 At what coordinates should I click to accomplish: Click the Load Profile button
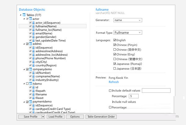click(x=55, y=117)
